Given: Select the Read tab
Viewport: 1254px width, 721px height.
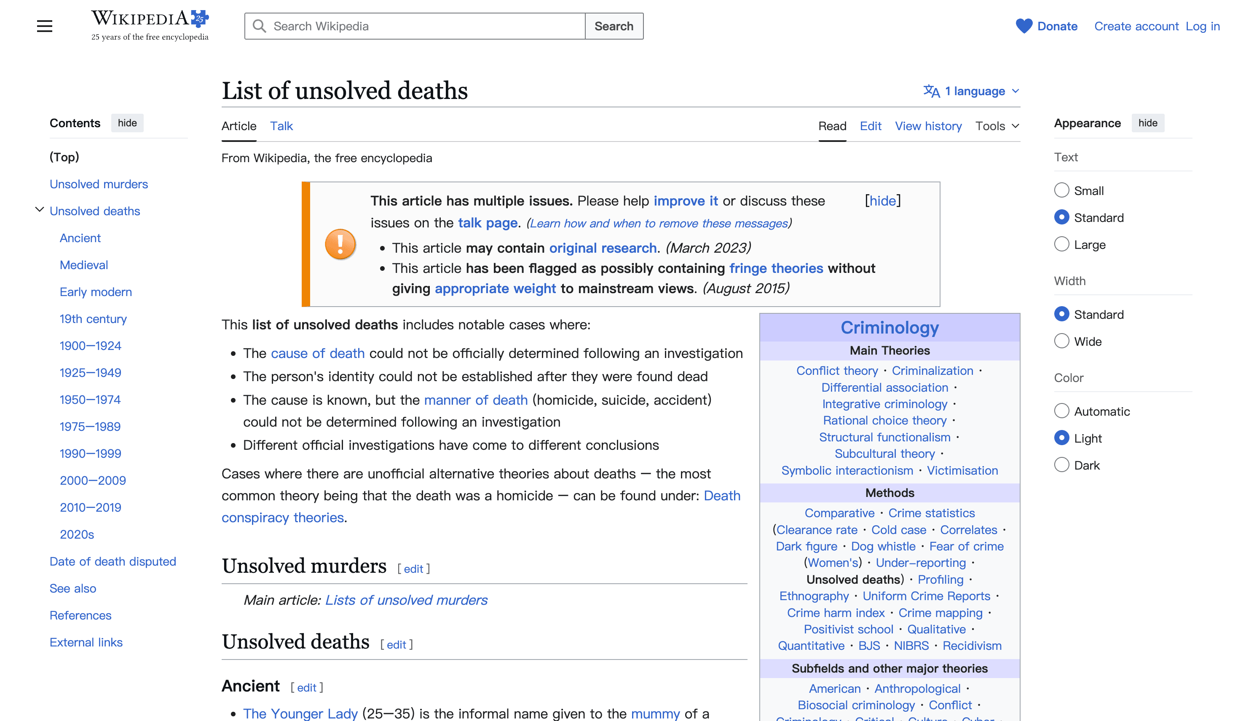Looking at the screenshot, I should tap(832, 126).
